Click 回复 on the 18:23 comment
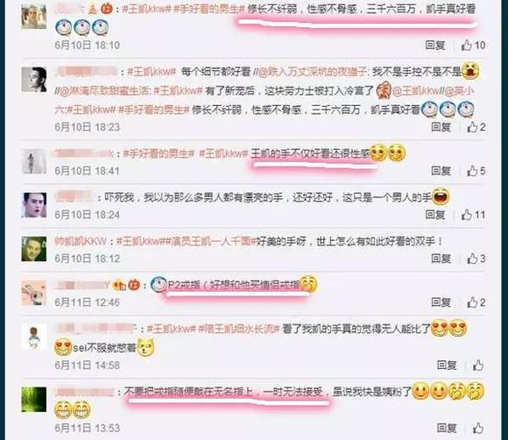The height and width of the screenshot is (440, 508). tap(441, 127)
